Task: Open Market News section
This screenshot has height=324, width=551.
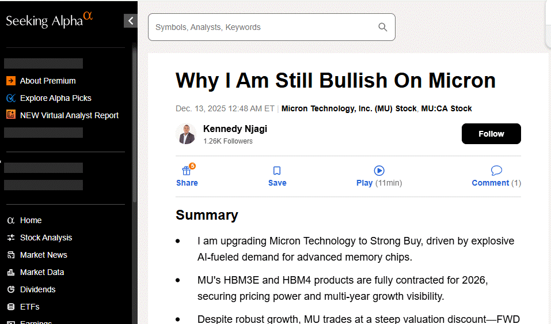Action: coord(43,255)
